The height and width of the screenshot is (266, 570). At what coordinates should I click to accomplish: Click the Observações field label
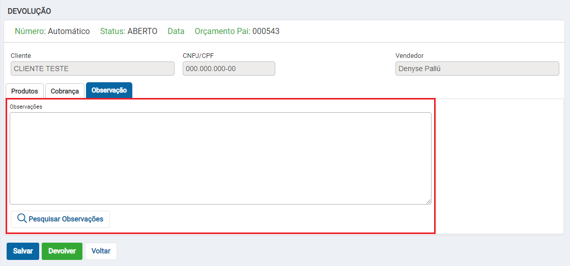[26, 107]
